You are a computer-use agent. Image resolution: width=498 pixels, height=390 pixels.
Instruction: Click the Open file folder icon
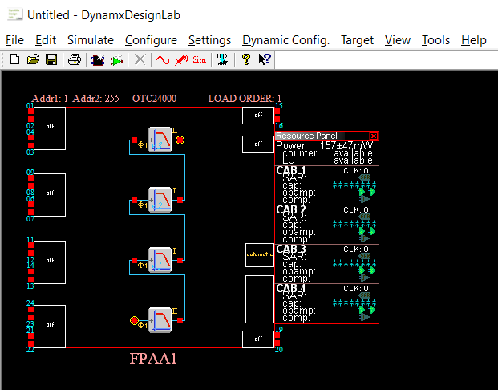pos(33,59)
